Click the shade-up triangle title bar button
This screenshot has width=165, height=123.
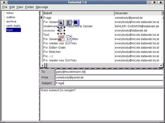point(161,2)
